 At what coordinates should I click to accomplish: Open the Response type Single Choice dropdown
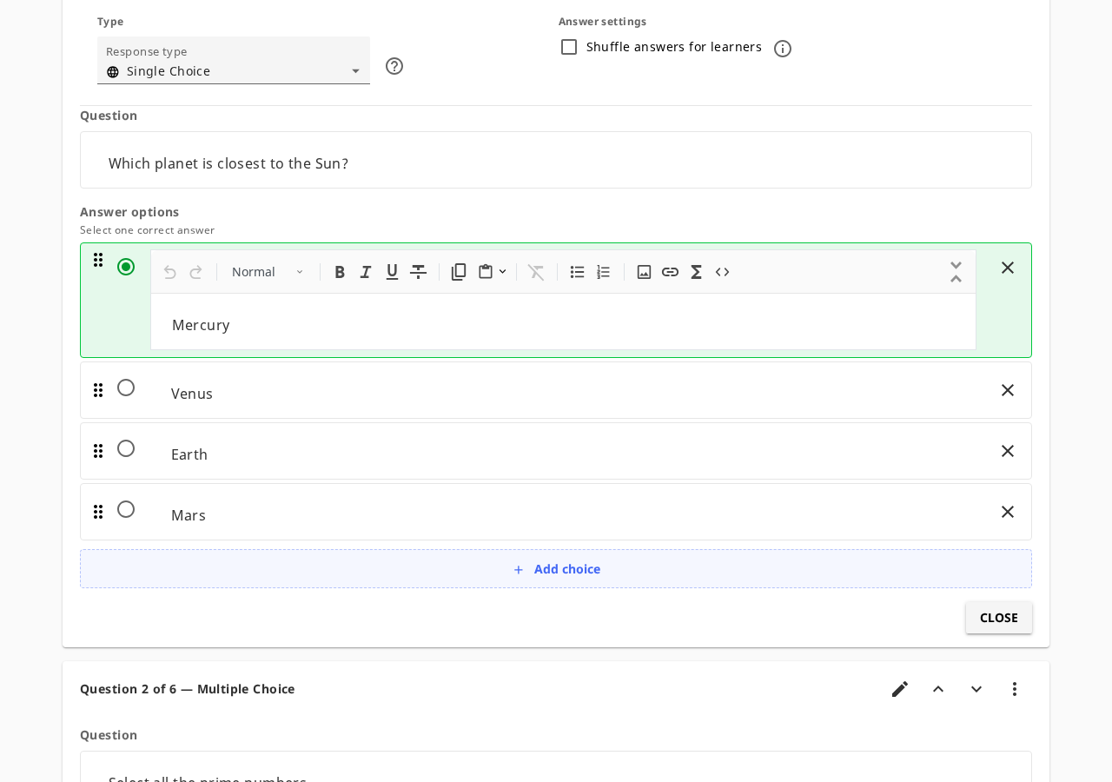click(234, 61)
